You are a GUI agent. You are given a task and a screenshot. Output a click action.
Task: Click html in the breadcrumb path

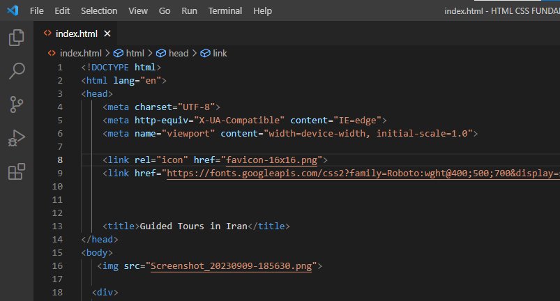135,53
